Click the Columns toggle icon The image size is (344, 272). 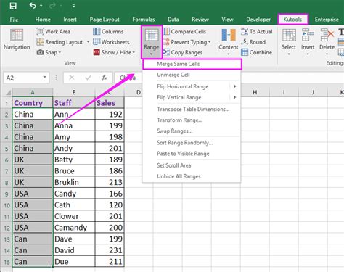[97, 31]
